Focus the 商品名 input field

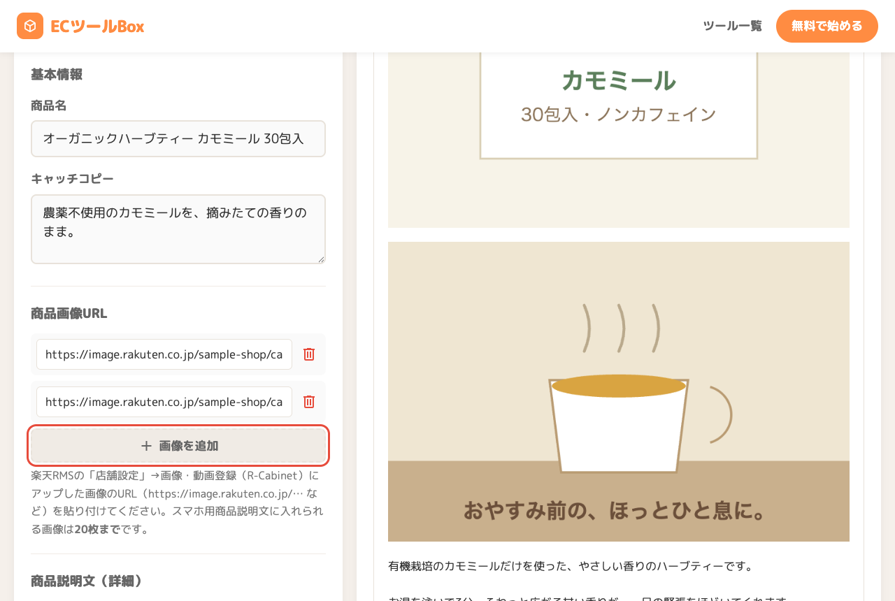coord(178,138)
